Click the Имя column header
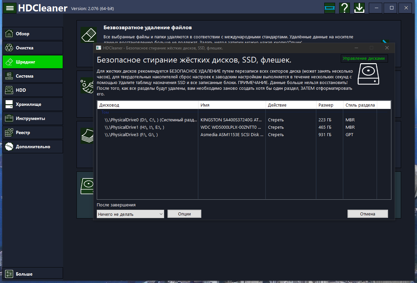Screen dimensions: 417x283 point(232,105)
